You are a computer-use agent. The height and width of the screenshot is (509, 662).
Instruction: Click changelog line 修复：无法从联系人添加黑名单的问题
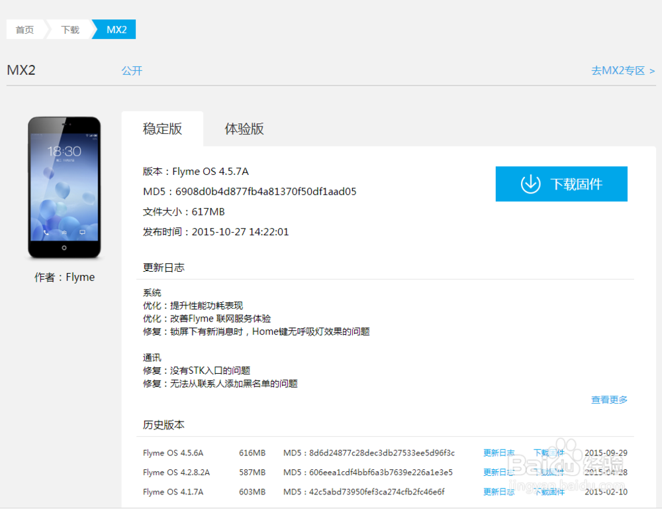[x=220, y=384]
